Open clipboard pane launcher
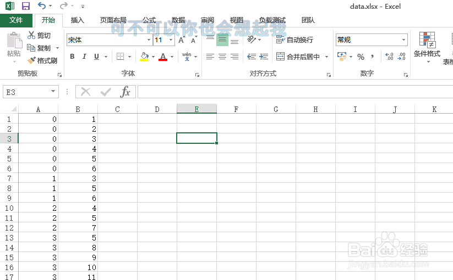This screenshot has height=280, width=453. point(60,75)
